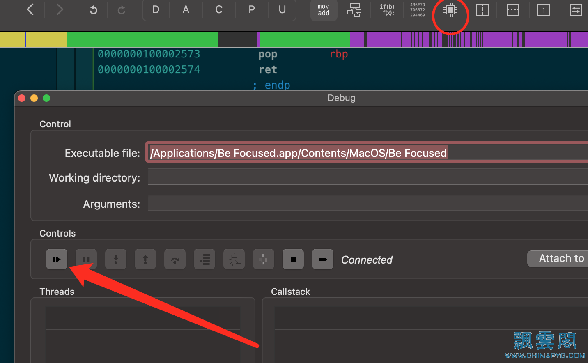Click the pixel-cross debug control button

point(264,259)
